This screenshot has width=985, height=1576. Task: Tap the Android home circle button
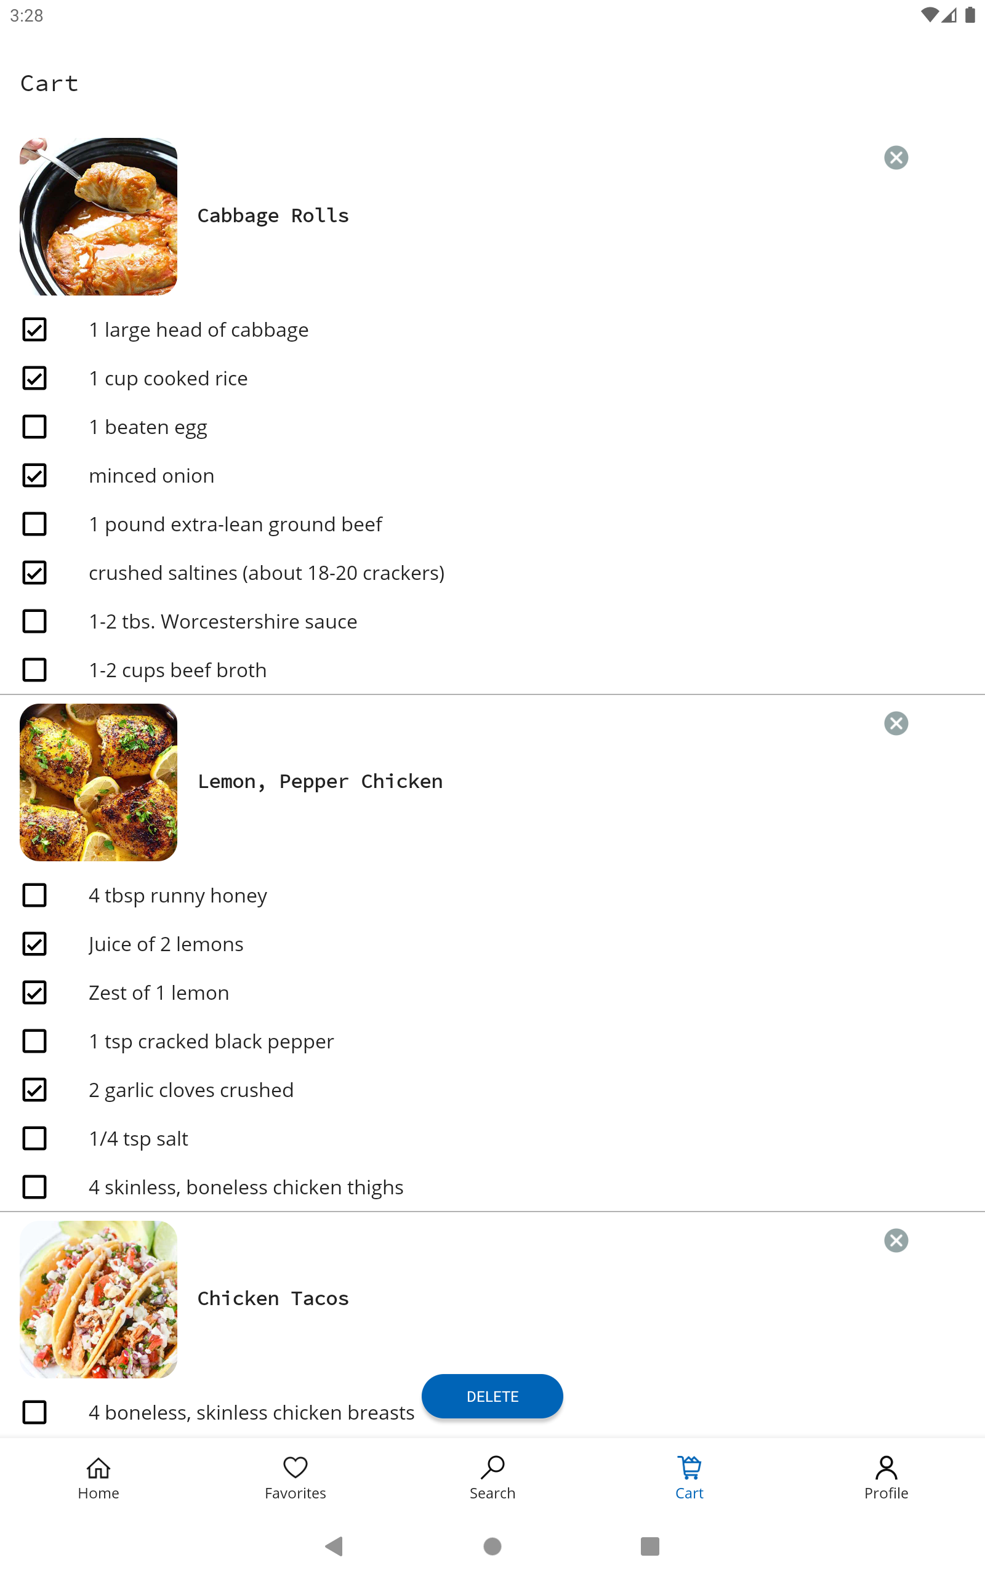[492, 1546]
